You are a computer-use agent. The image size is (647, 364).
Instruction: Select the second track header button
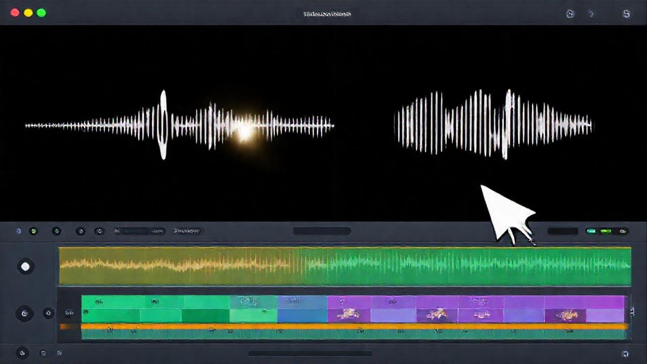pos(25,313)
